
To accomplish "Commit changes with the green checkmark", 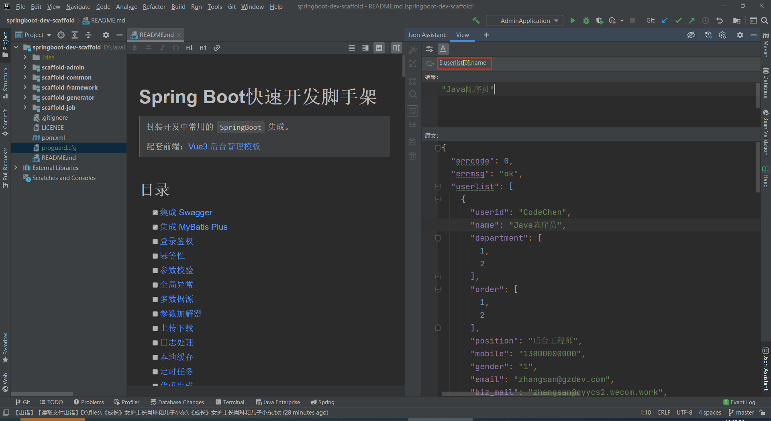I will tap(679, 20).
